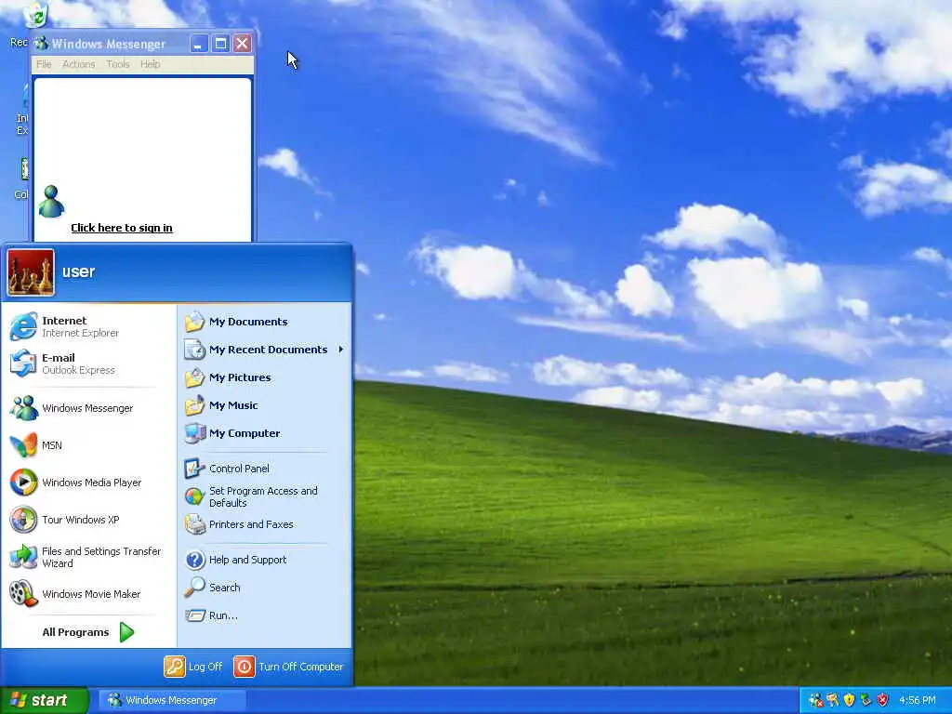Expand My Recent Documents submenu
952x714 pixels.
pyautogui.click(x=264, y=350)
